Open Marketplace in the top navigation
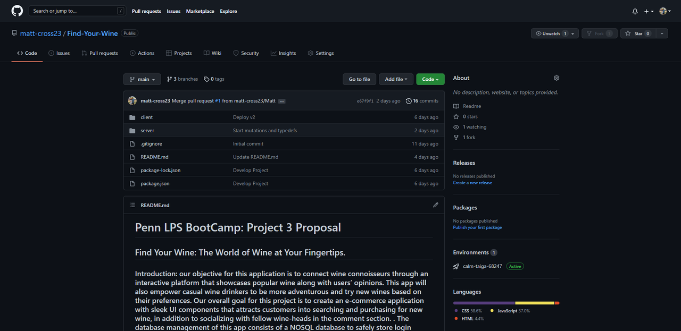Screen dimensions: 681x331 (200, 11)
